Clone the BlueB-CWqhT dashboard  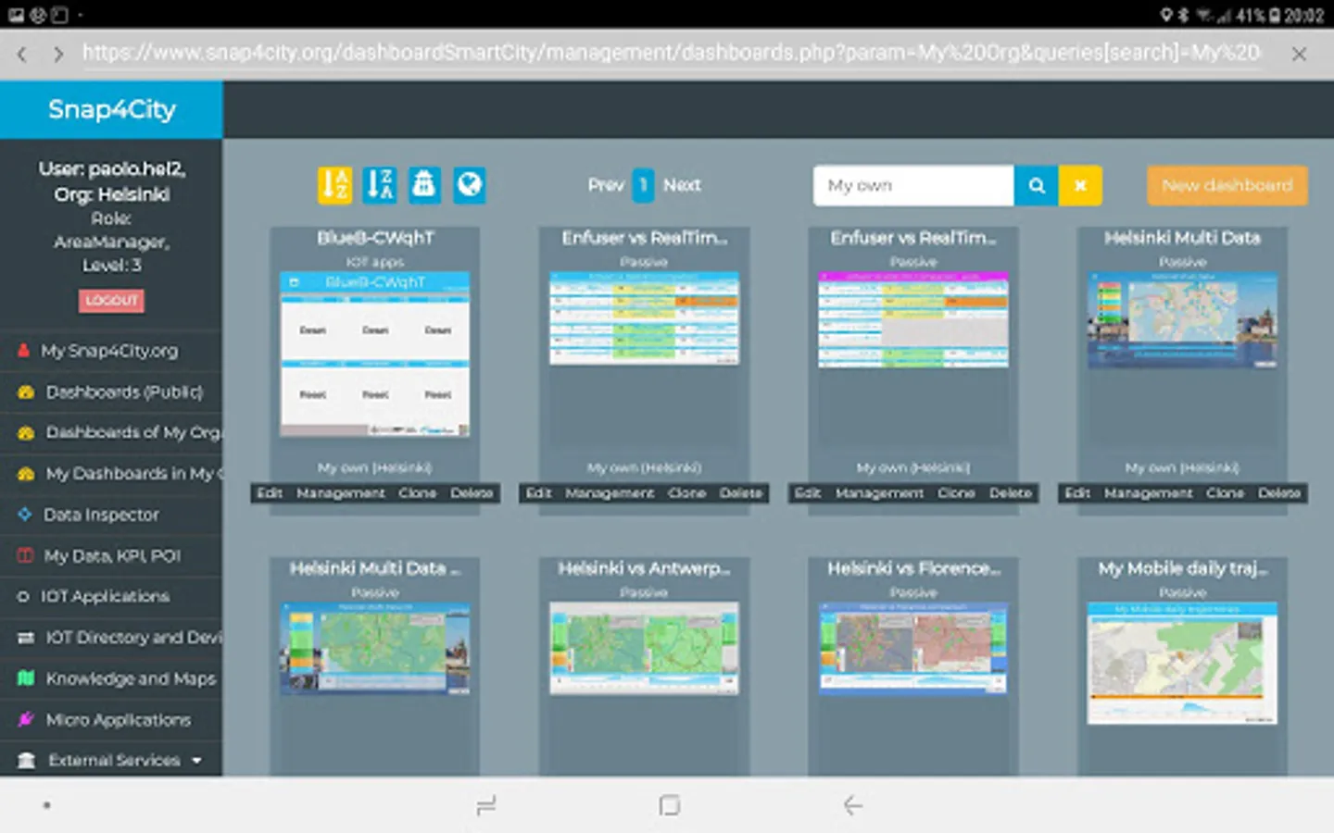[417, 493]
